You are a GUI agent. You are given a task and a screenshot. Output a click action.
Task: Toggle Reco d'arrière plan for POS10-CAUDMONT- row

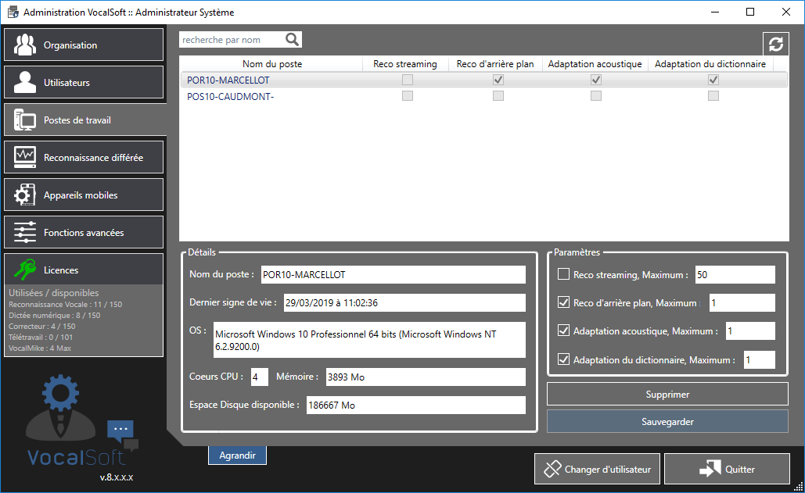click(498, 96)
